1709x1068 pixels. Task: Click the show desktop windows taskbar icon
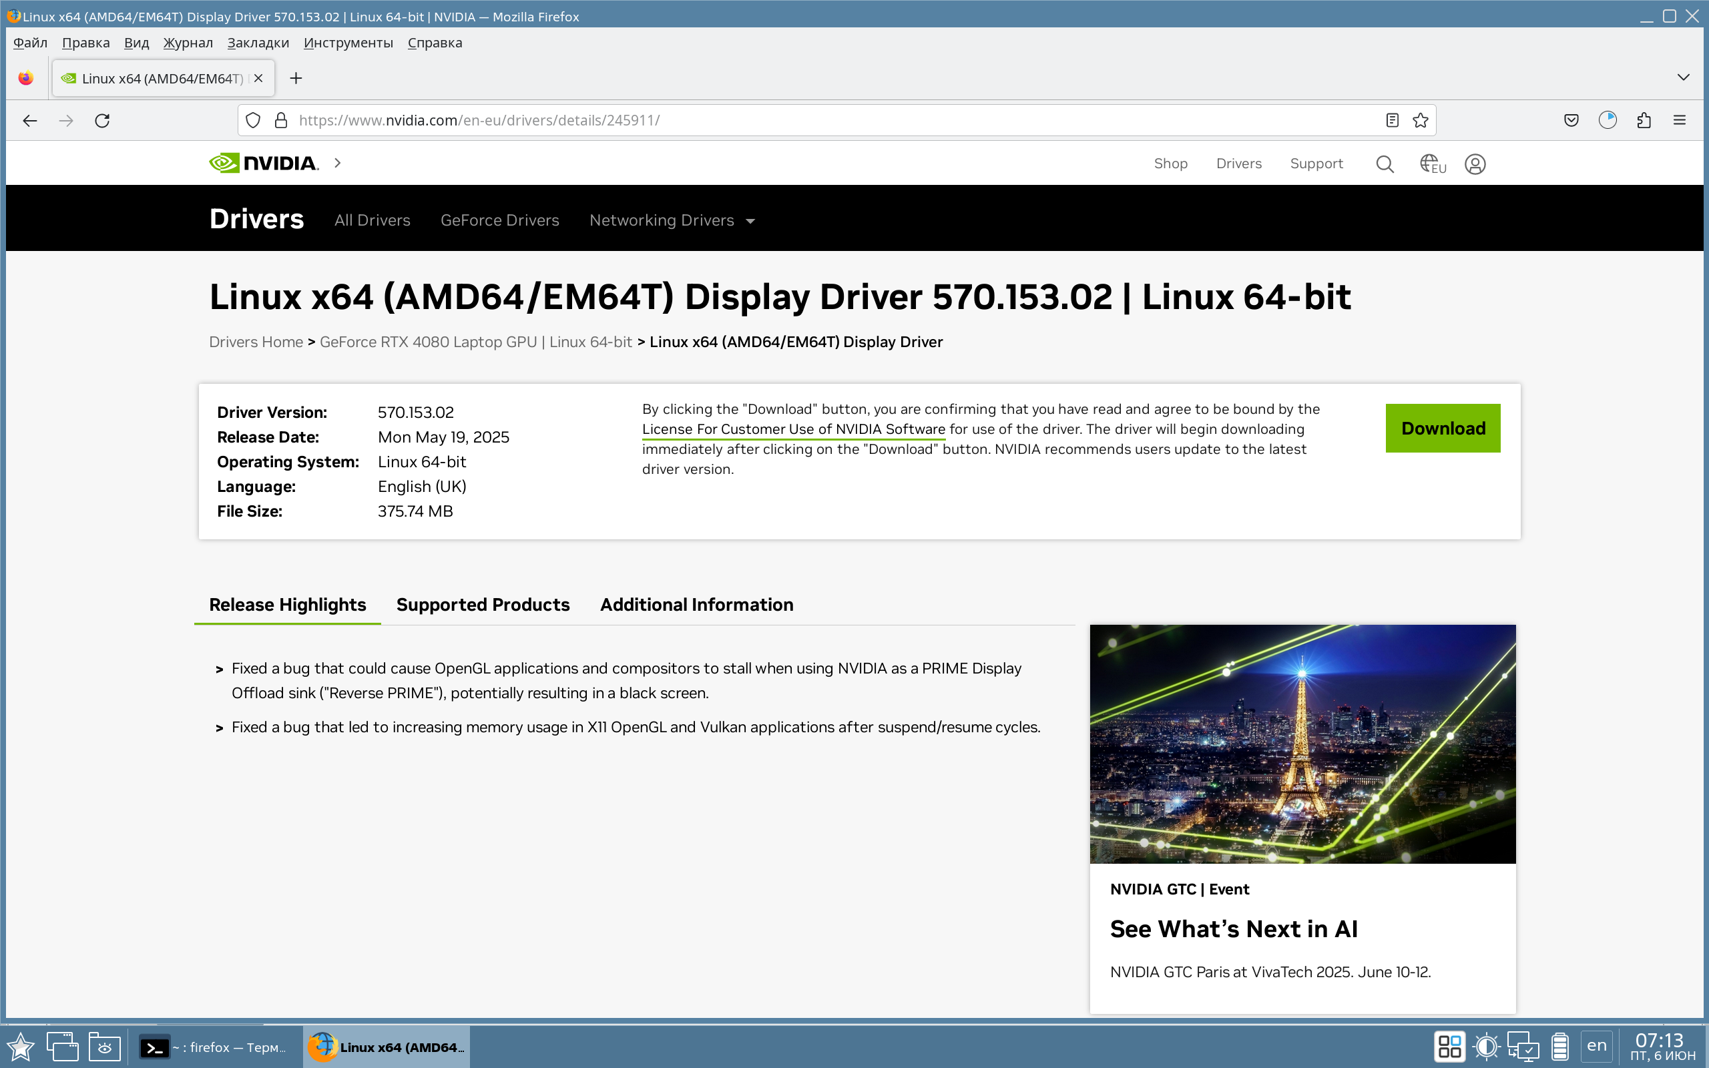click(62, 1046)
